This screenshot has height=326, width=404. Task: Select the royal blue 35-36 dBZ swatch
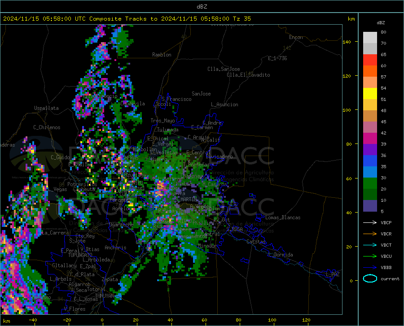(x=370, y=161)
